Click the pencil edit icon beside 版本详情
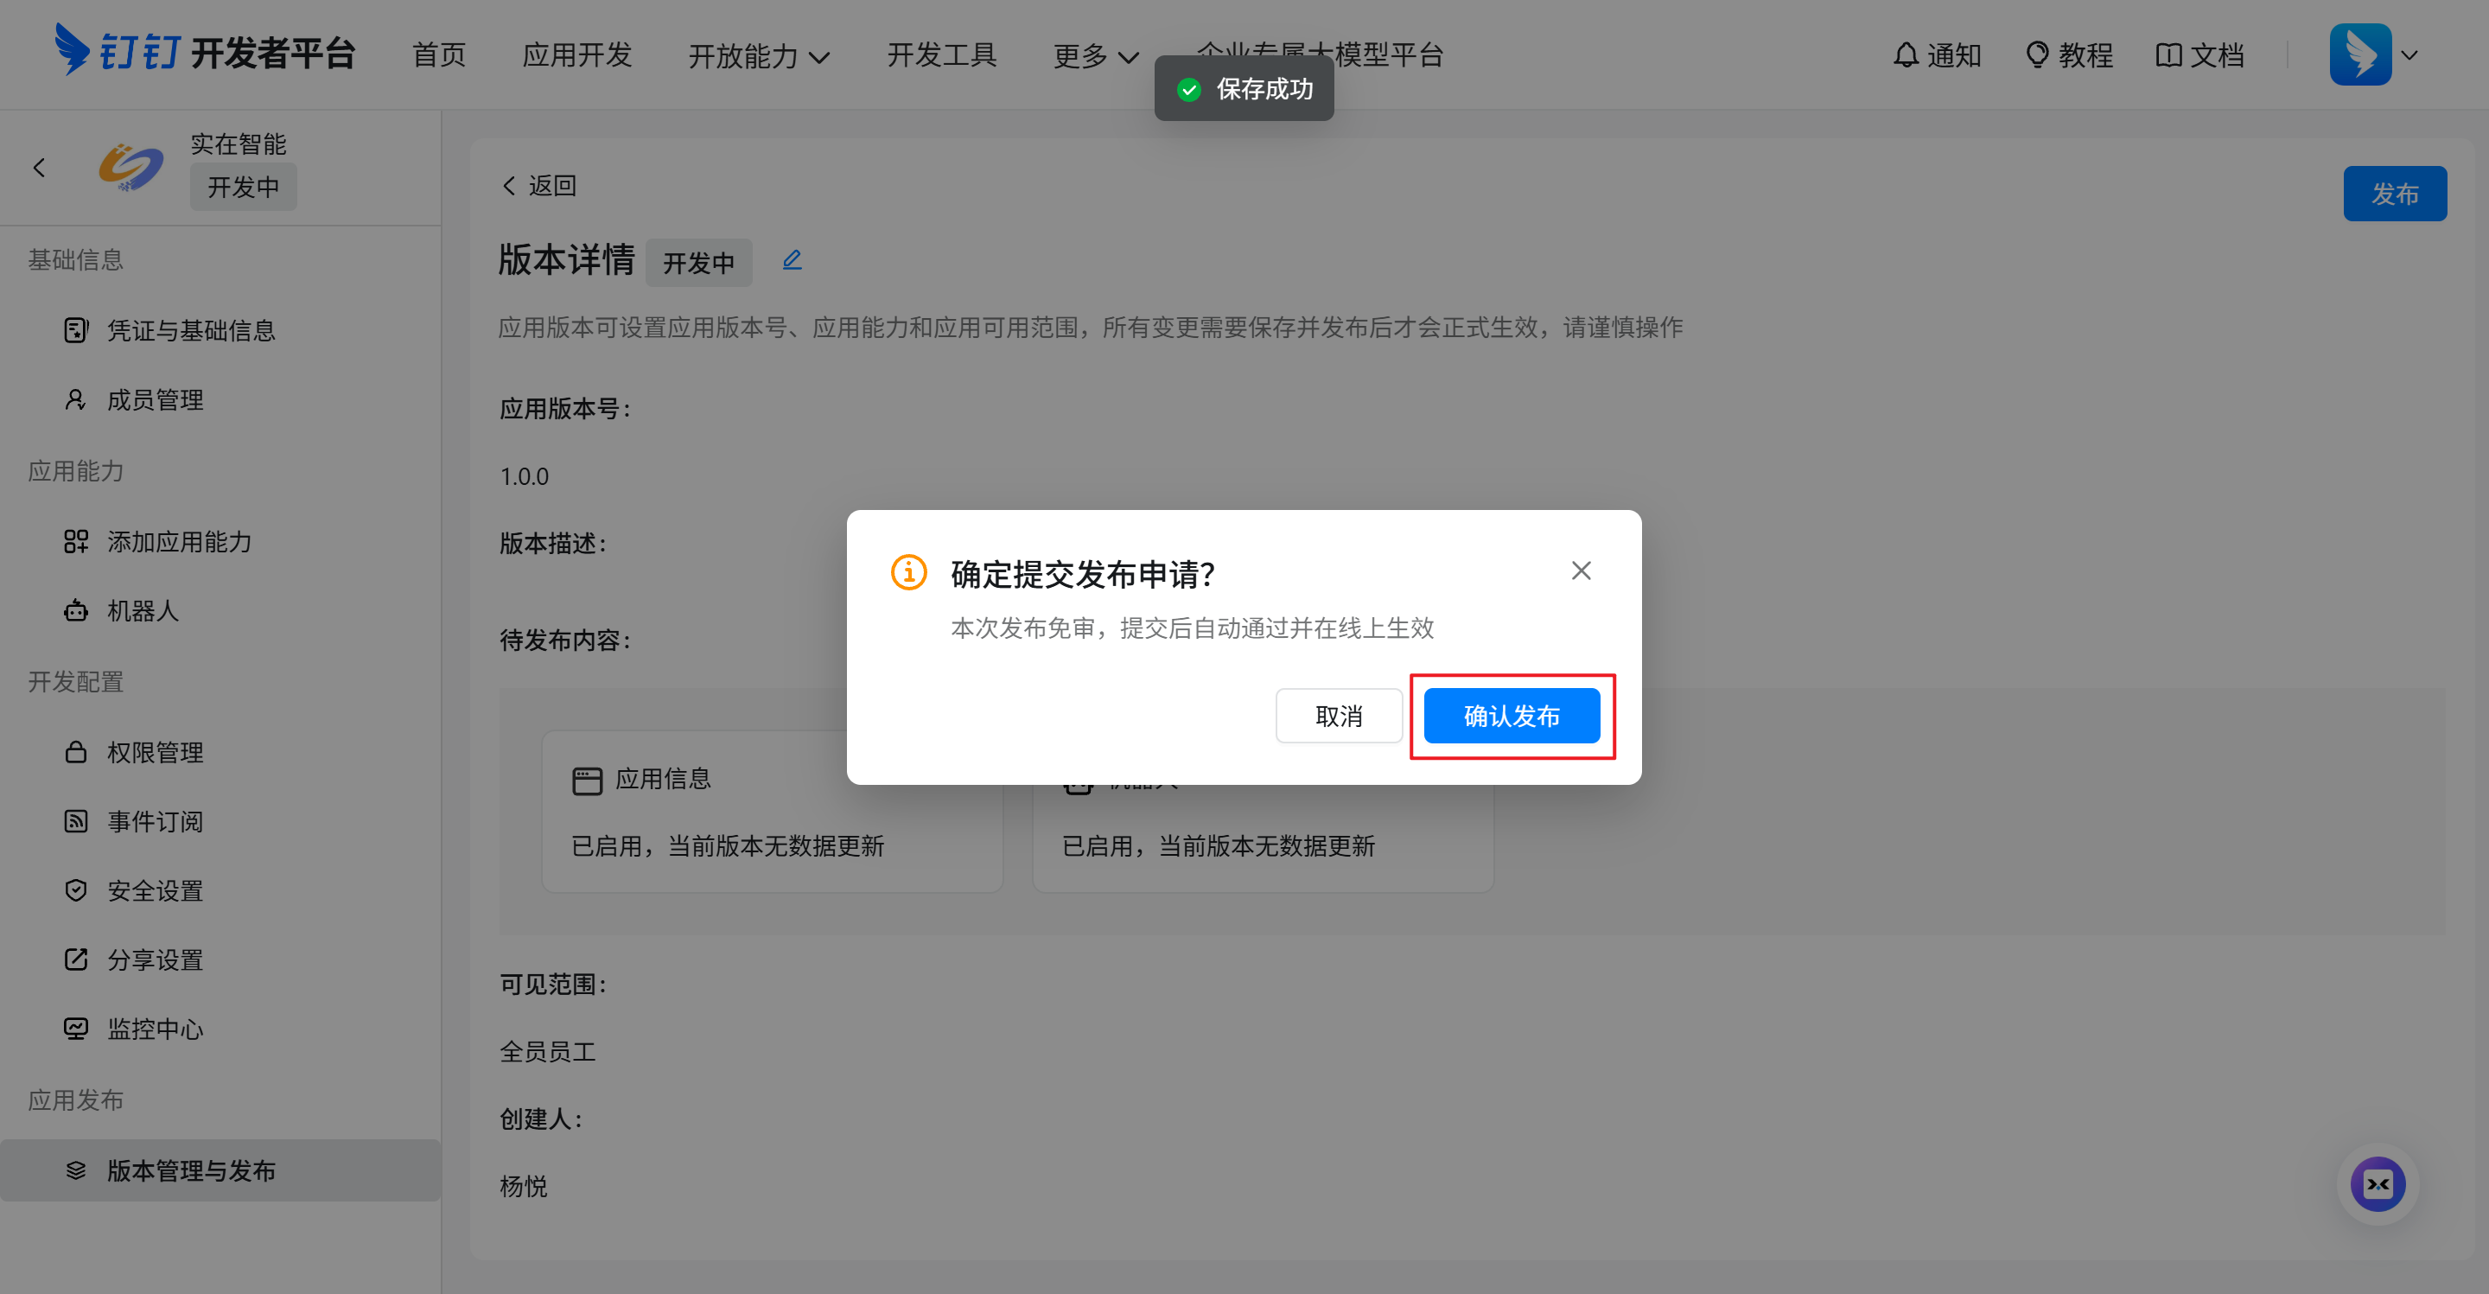Viewport: 2489px width, 1294px height. [x=792, y=260]
